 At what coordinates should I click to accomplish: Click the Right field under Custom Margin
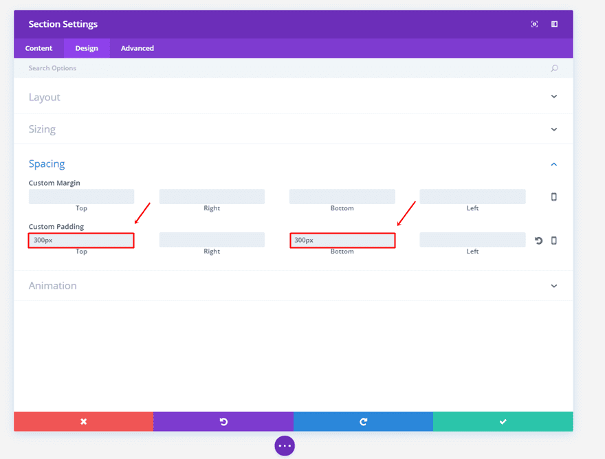pos(212,197)
